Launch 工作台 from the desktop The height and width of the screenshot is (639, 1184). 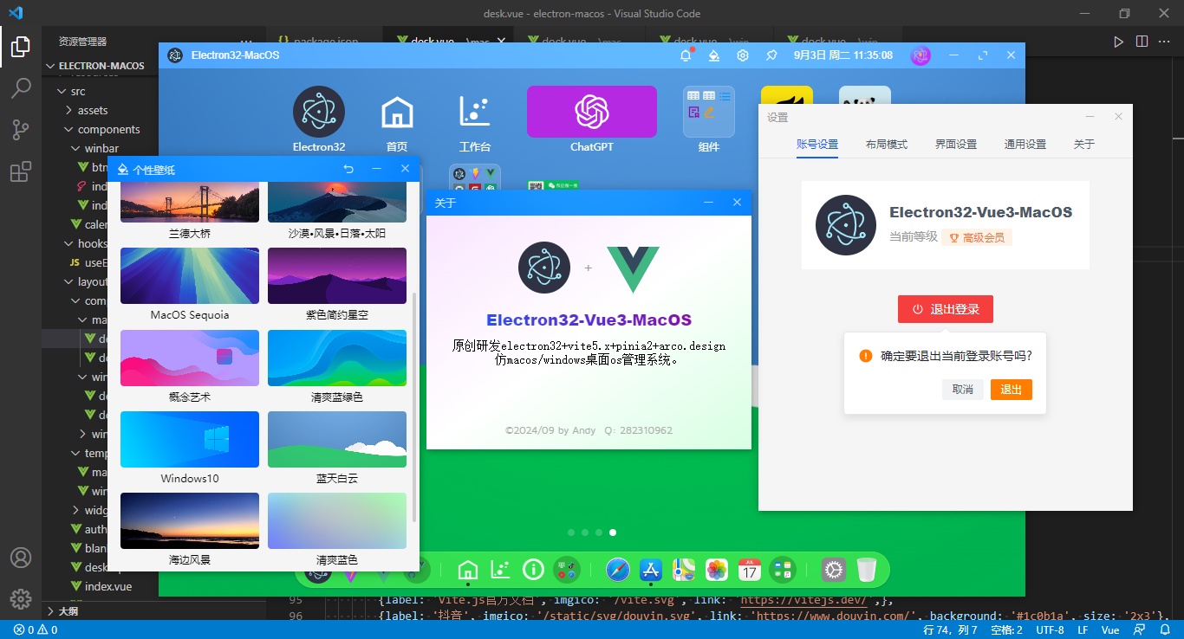tap(474, 112)
